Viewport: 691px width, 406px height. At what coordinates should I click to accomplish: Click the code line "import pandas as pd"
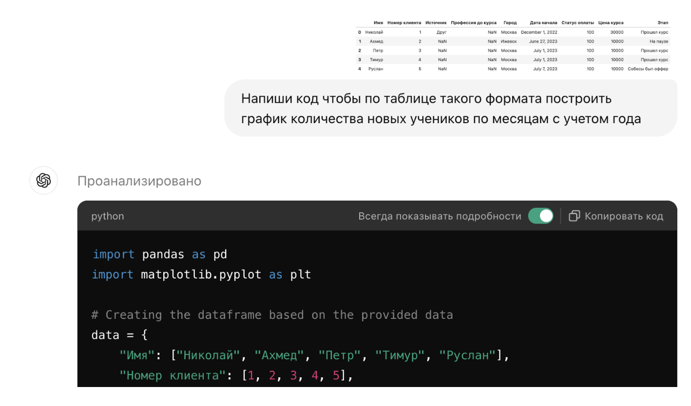[160, 254]
